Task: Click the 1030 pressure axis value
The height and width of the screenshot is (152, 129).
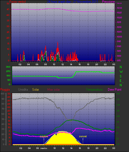Action: (x=119, y=8)
